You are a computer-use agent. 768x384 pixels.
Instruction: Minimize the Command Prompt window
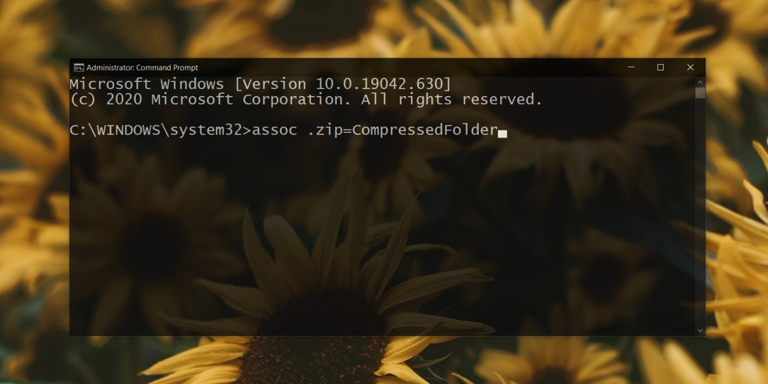pyautogui.click(x=631, y=67)
